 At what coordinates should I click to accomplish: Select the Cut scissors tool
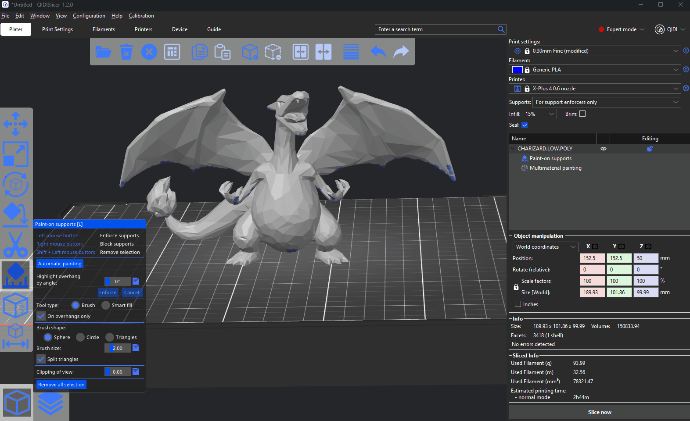click(x=16, y=245)
